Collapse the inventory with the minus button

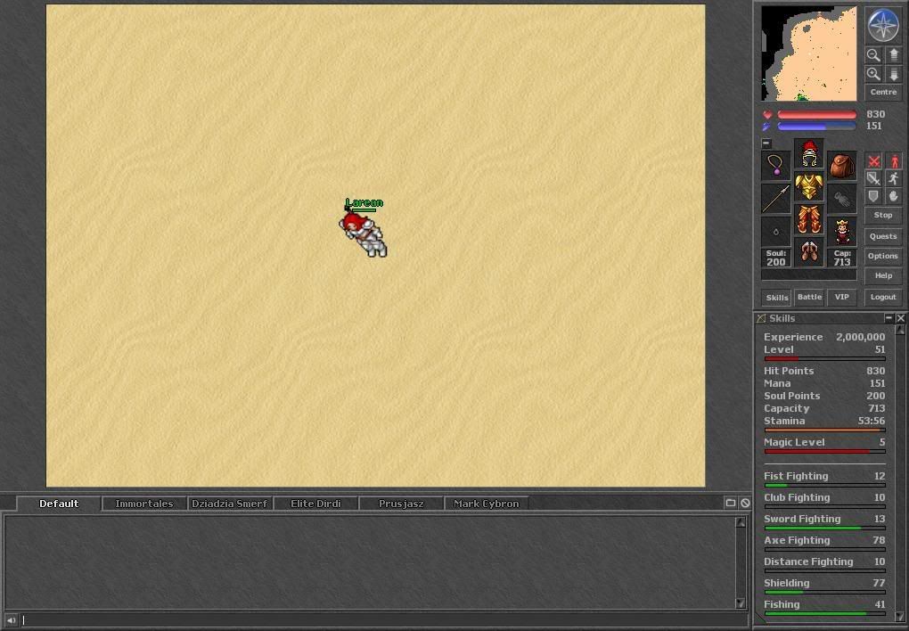(x=766, y=143)
